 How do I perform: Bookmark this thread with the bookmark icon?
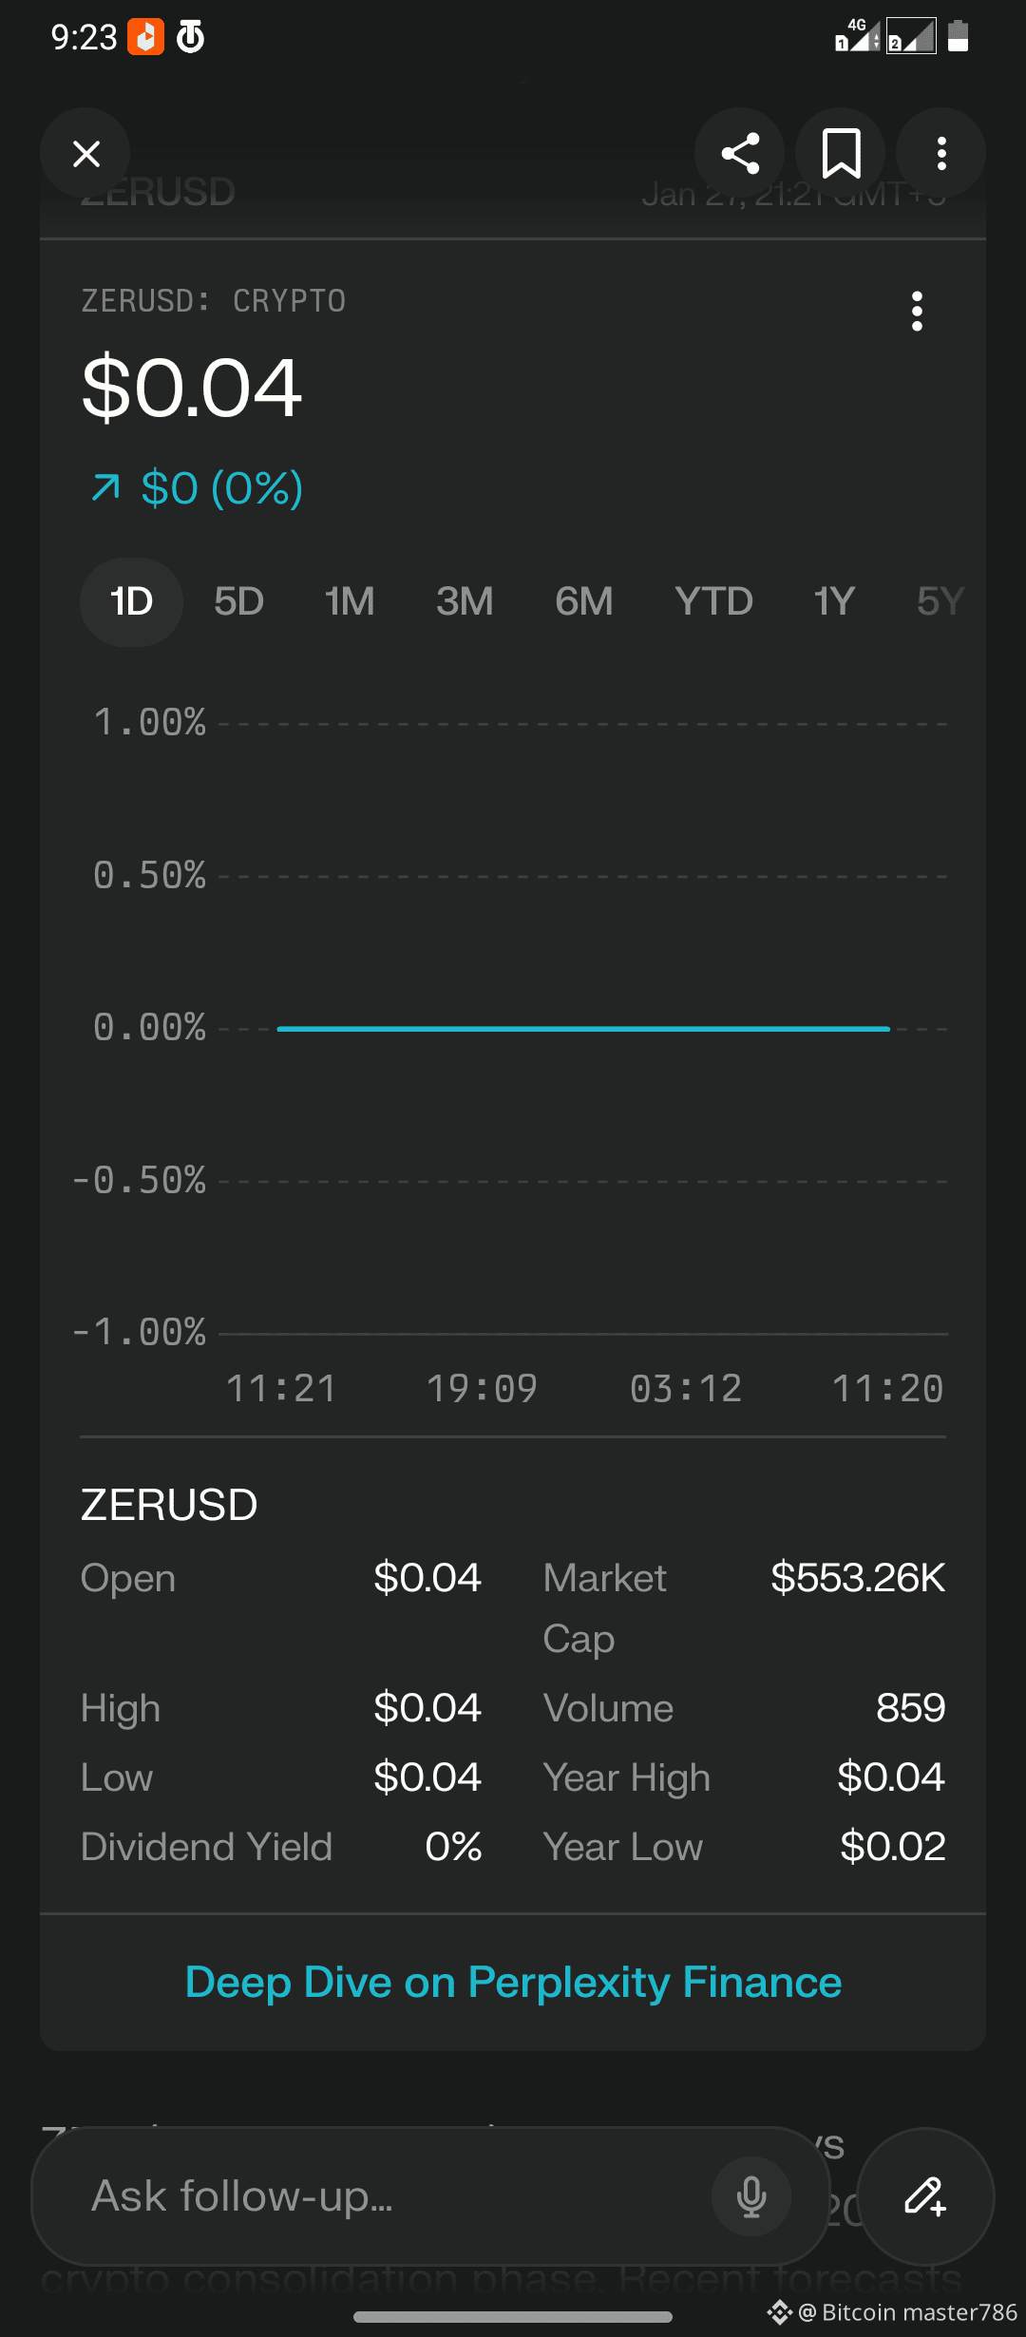(x=841, y=153)
